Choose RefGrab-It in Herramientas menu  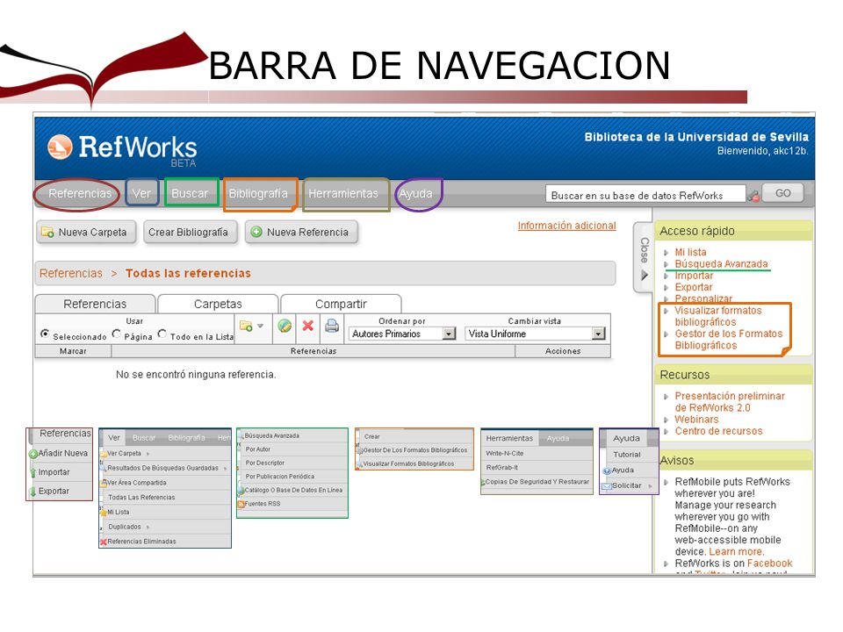coord(502,468)
